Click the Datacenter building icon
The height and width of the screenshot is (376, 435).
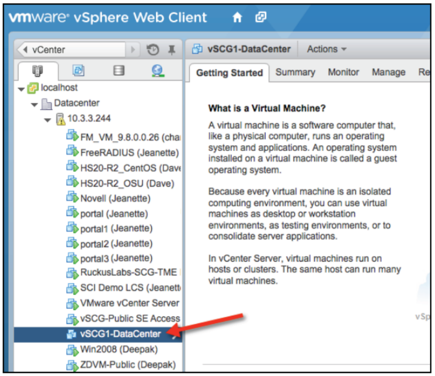click(x=46, y=104)
